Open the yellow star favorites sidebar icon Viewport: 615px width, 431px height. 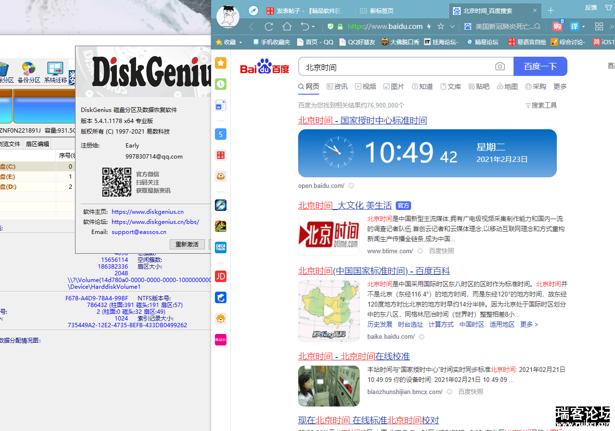click(x=221, y=63)
